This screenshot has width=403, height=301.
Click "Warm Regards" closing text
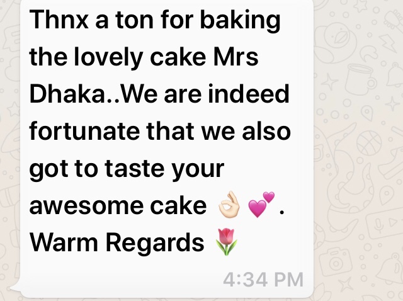pyautogui.click(x=117, y=244)
